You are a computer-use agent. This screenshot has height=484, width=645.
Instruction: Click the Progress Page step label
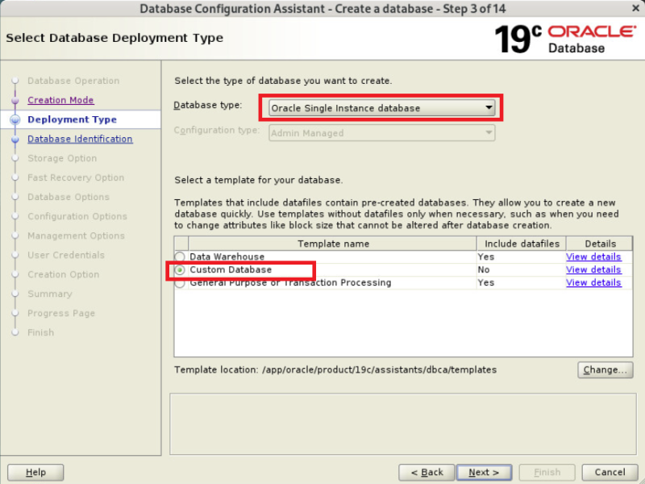coord(61,313)
